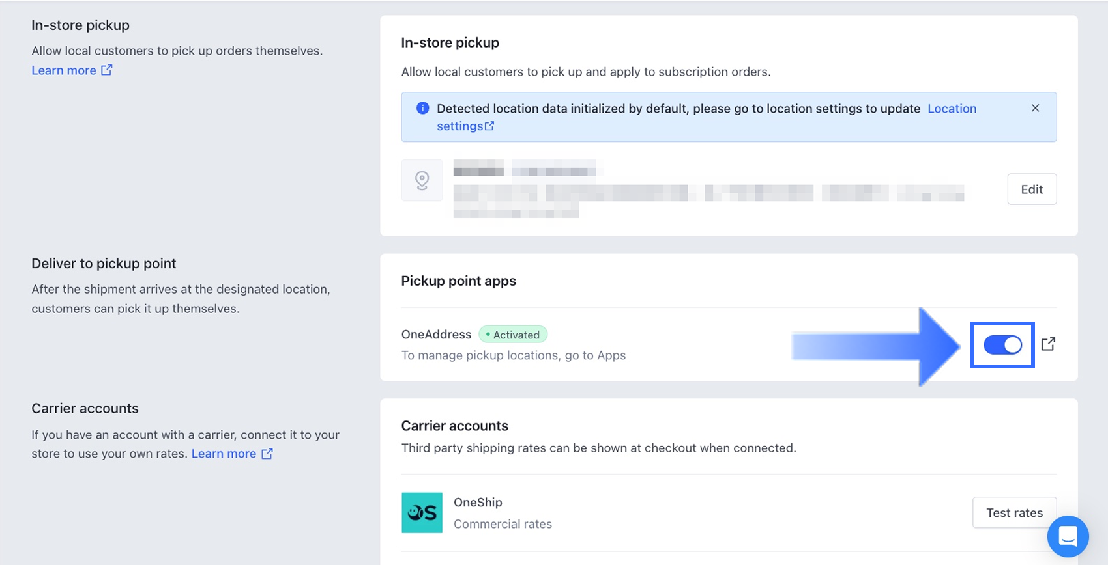Open Learn more under In-store pickup
This screenshot has width=1108, height=565.
pos(64,70)
